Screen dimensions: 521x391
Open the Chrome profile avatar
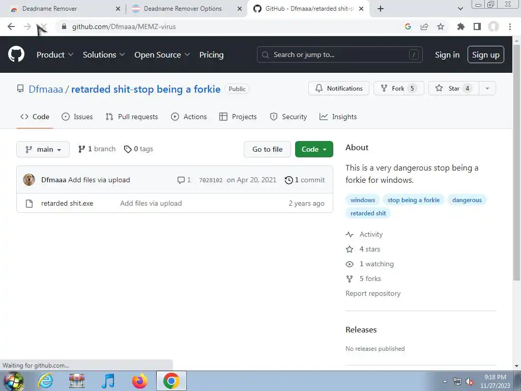494,26
